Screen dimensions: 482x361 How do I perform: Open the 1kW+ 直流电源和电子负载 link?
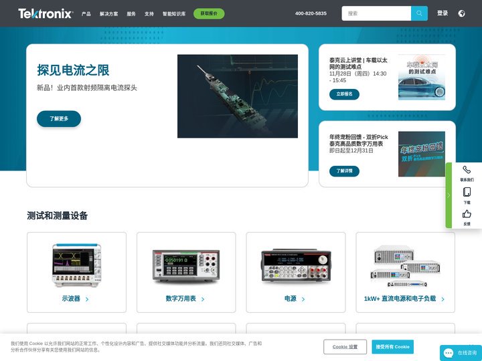click(x=400, y=299)
